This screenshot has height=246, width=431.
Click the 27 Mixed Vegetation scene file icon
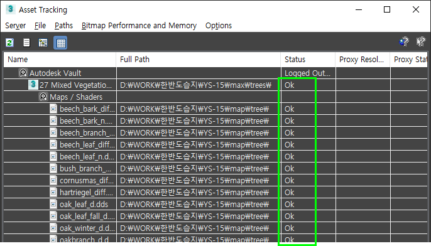(33, 85)
